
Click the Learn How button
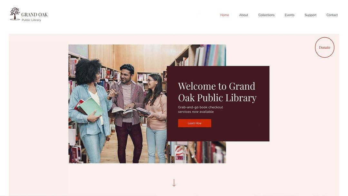pos(195,123)
